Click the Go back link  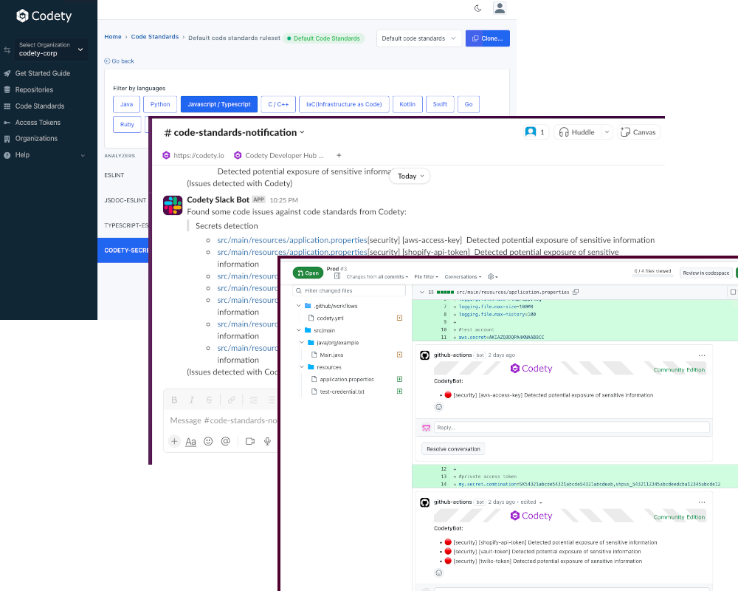tap(119, 61)
